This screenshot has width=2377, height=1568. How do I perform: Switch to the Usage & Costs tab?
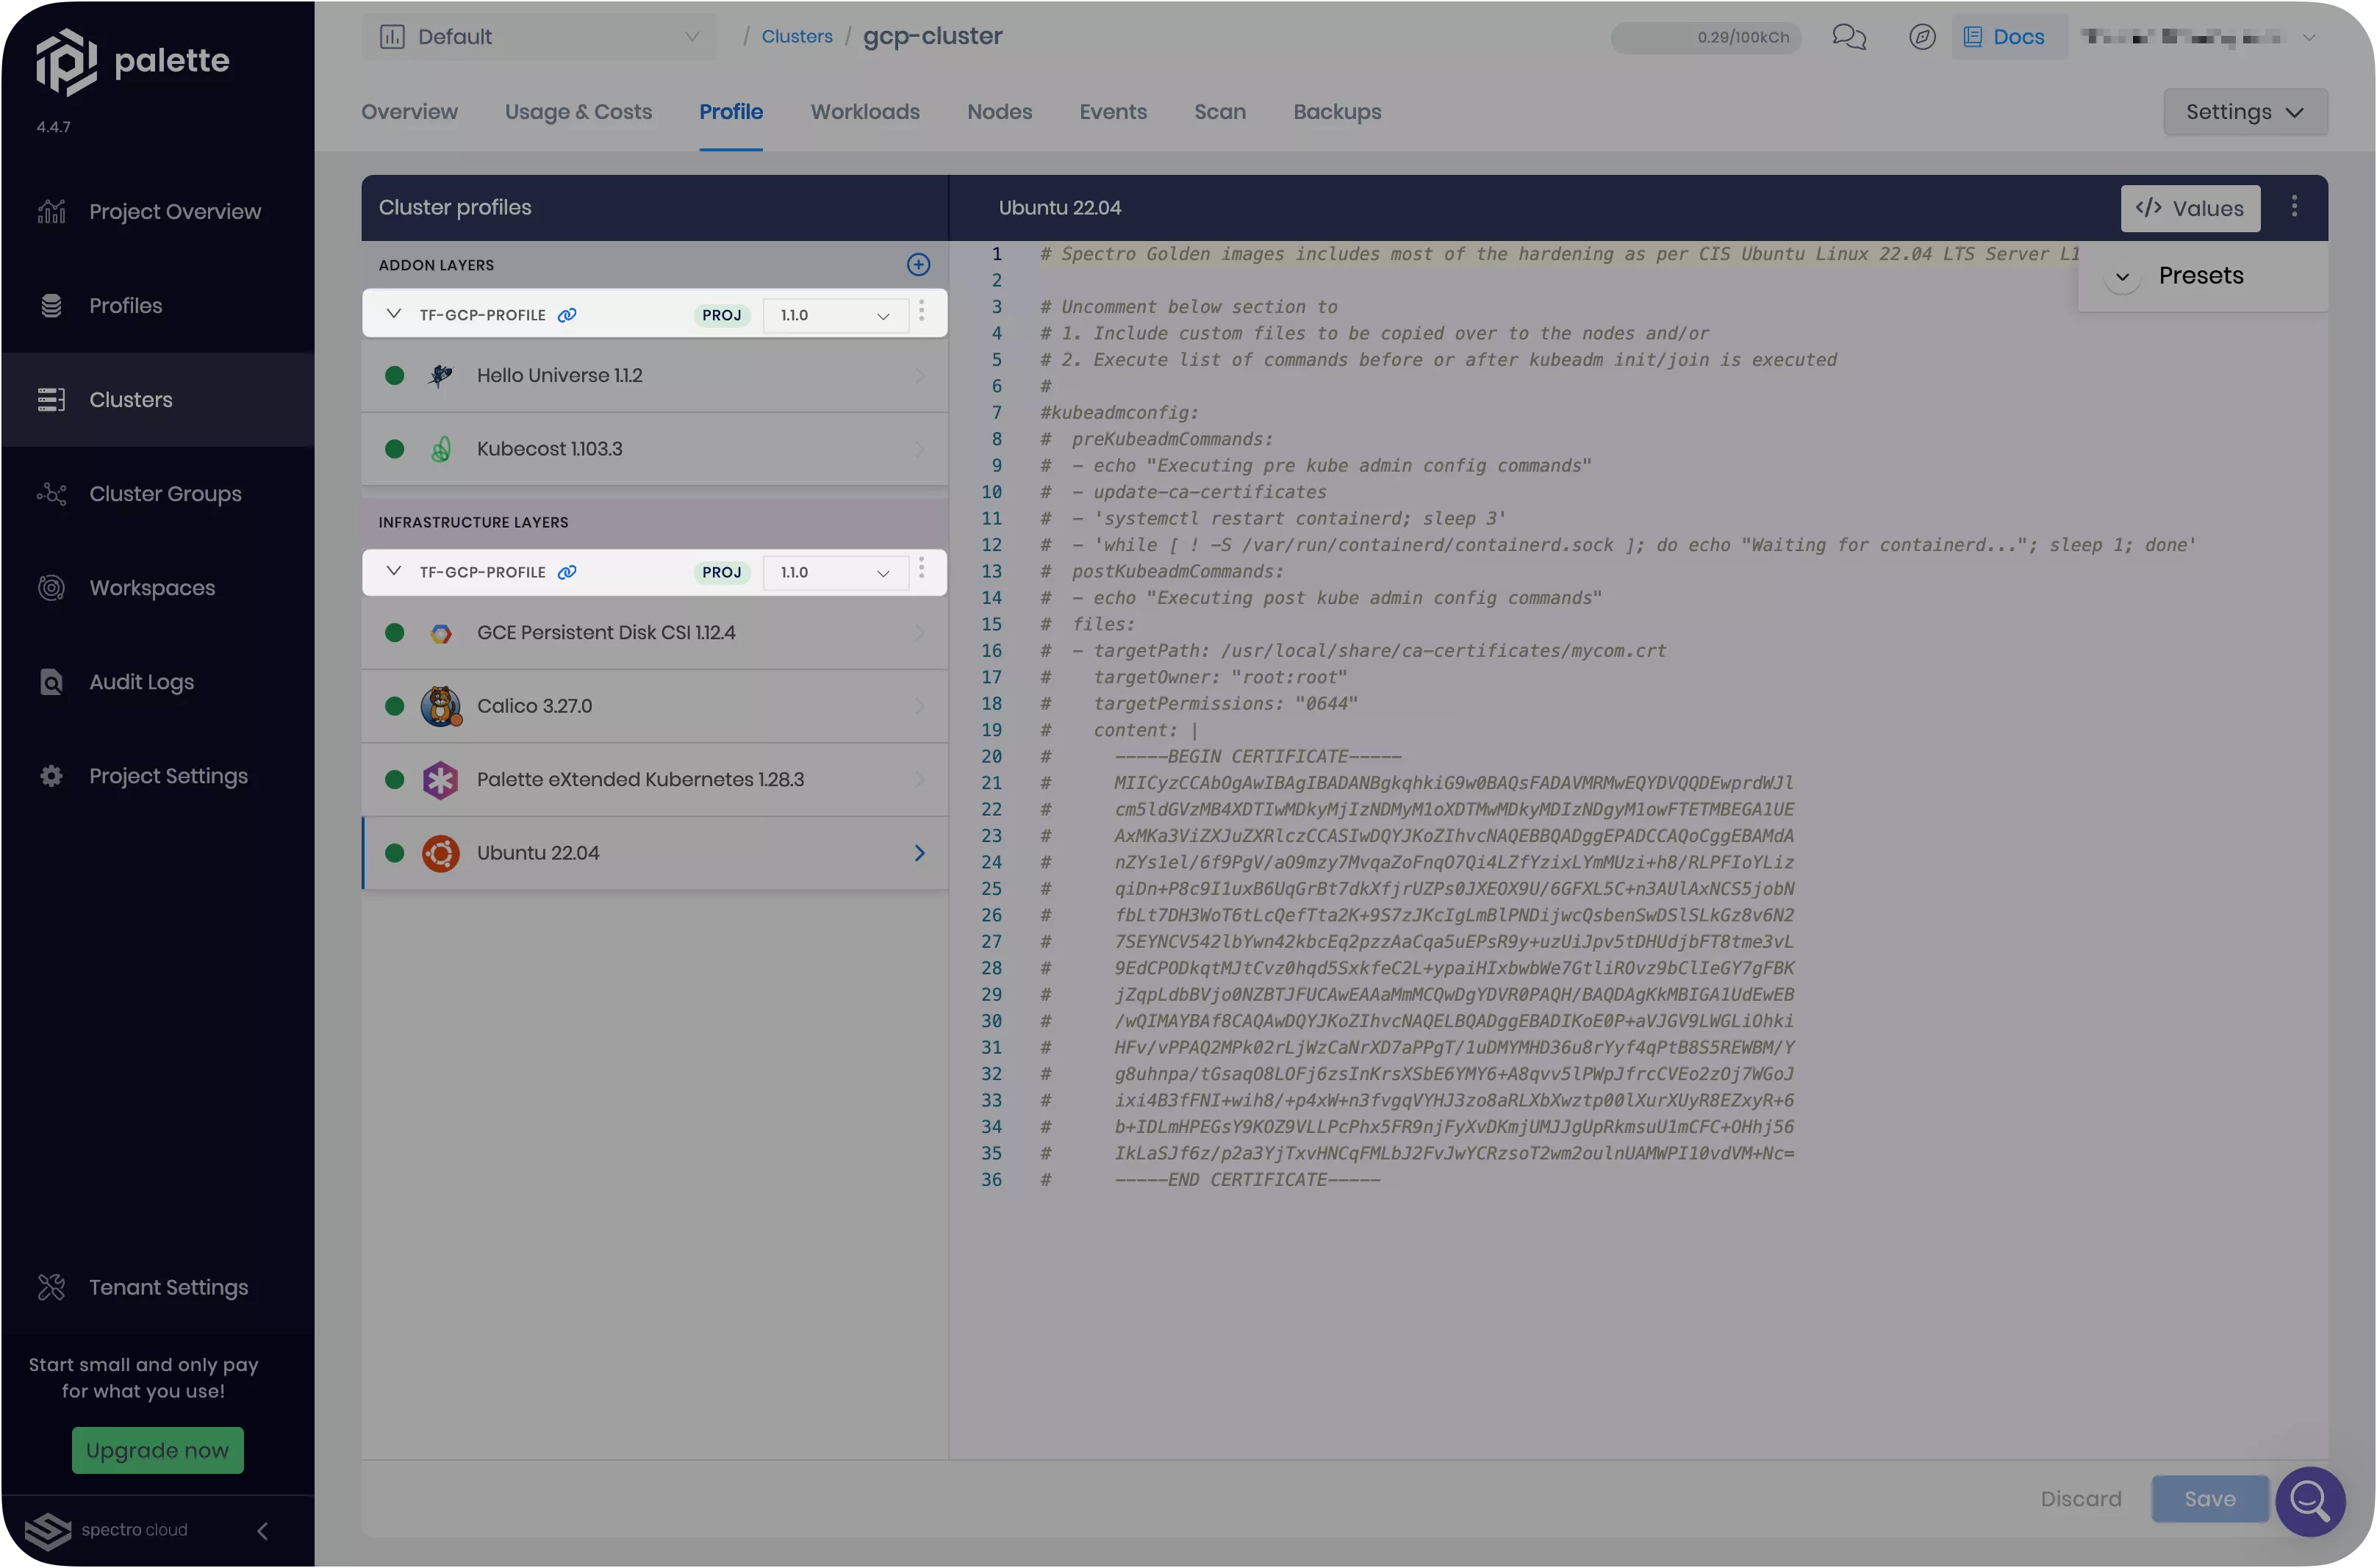coord(578,111)
